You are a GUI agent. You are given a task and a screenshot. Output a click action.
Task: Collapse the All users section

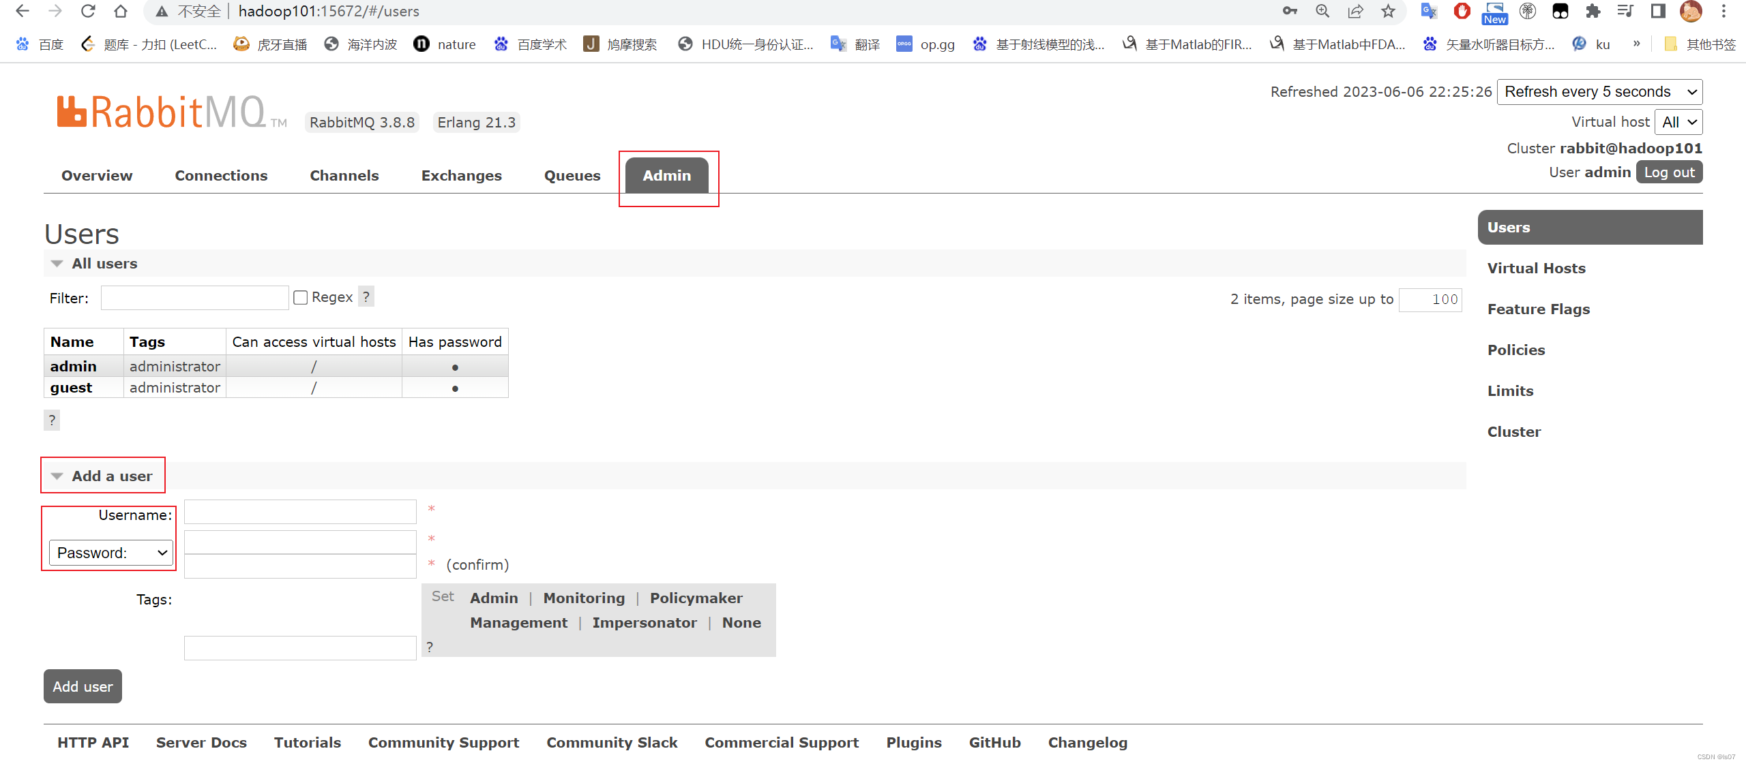tap(57, 263)
